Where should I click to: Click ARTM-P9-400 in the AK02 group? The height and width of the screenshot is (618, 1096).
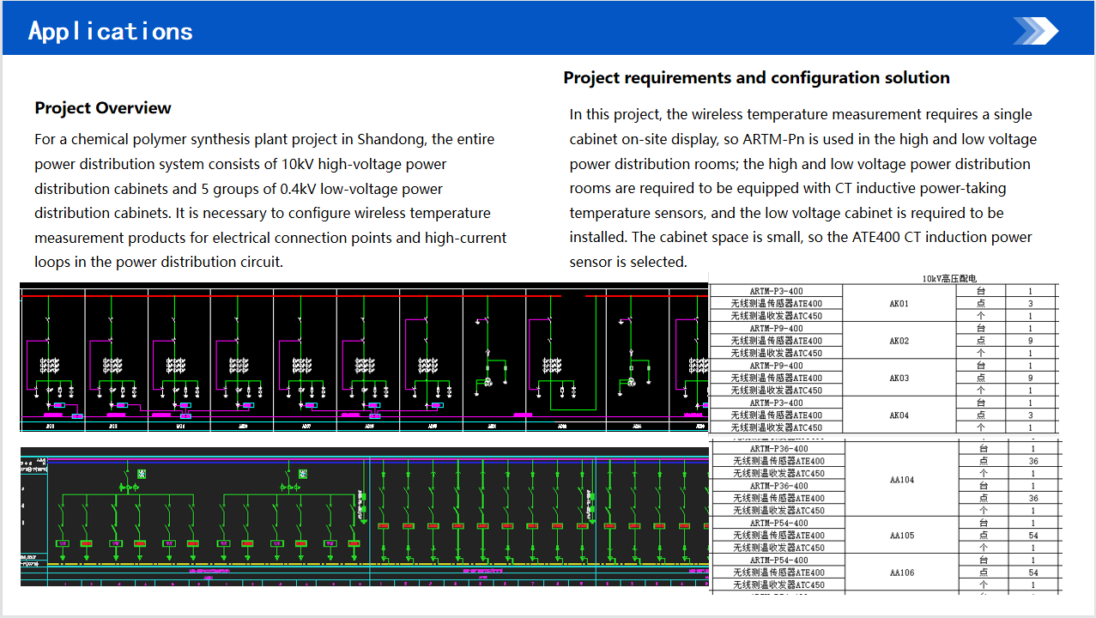click(x=776, y=329)
